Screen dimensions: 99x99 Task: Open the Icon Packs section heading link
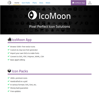[20, 71]
